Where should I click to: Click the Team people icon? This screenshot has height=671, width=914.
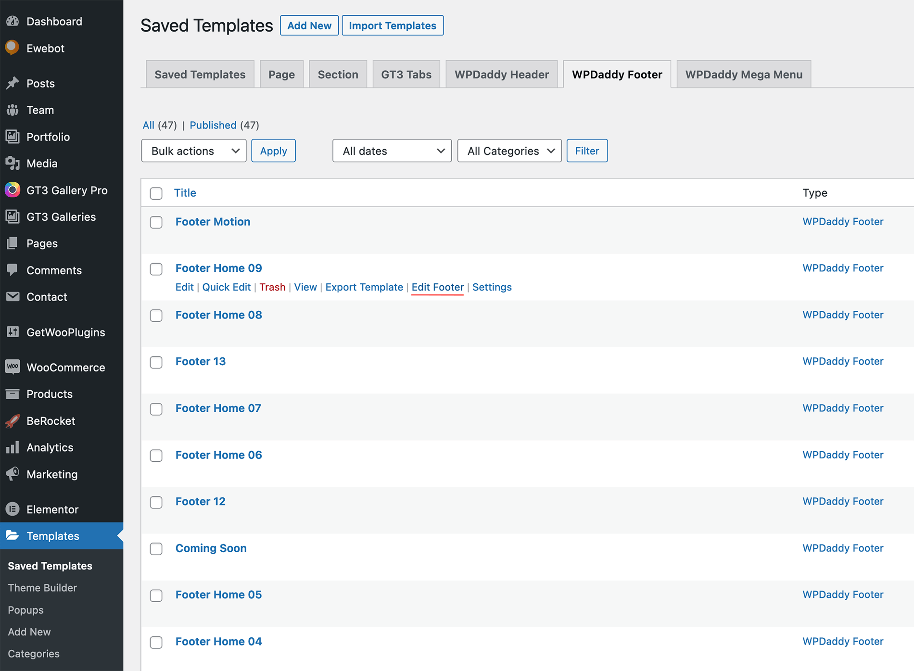click(x=13, y=110)
